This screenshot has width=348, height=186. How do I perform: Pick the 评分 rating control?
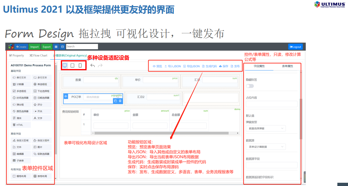click(x=41, y=105)
